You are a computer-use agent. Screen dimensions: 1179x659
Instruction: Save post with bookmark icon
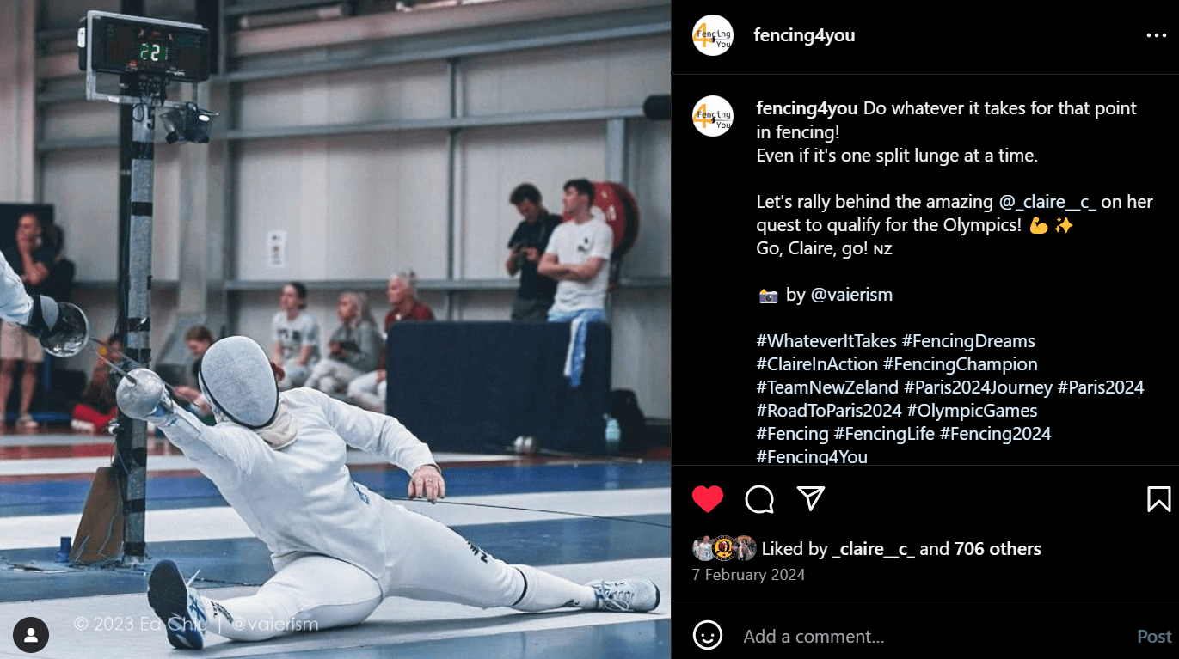coord(1158,499)
